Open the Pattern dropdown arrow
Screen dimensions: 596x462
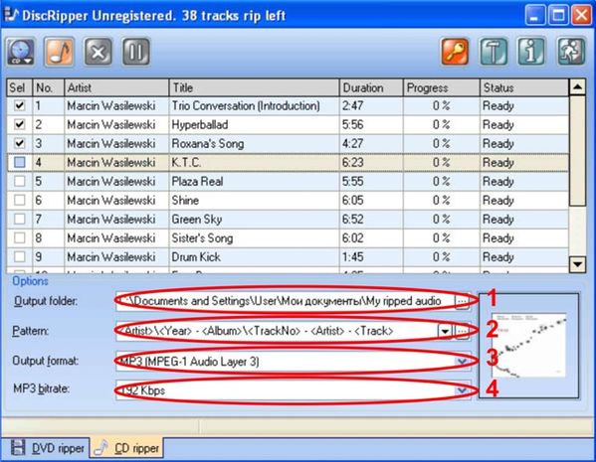pos(445,332)
